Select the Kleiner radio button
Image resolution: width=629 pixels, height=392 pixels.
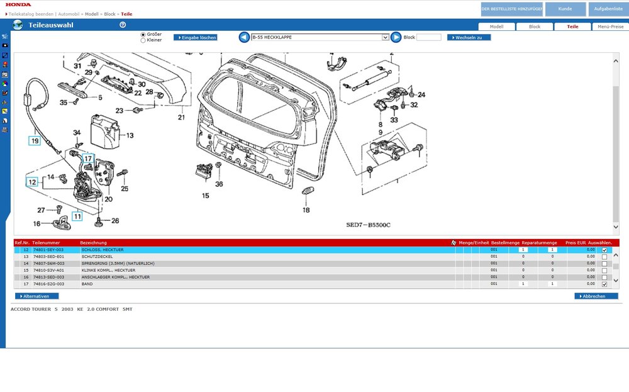pos(143,40)
